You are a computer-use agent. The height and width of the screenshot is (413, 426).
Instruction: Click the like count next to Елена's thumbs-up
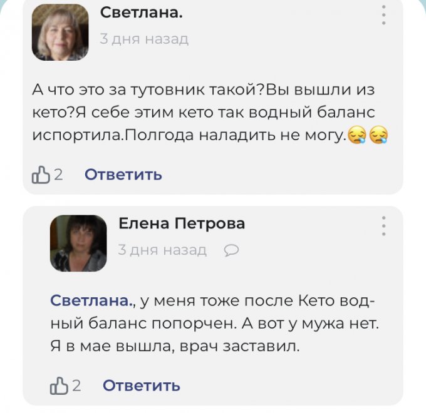tap(76, 385)
